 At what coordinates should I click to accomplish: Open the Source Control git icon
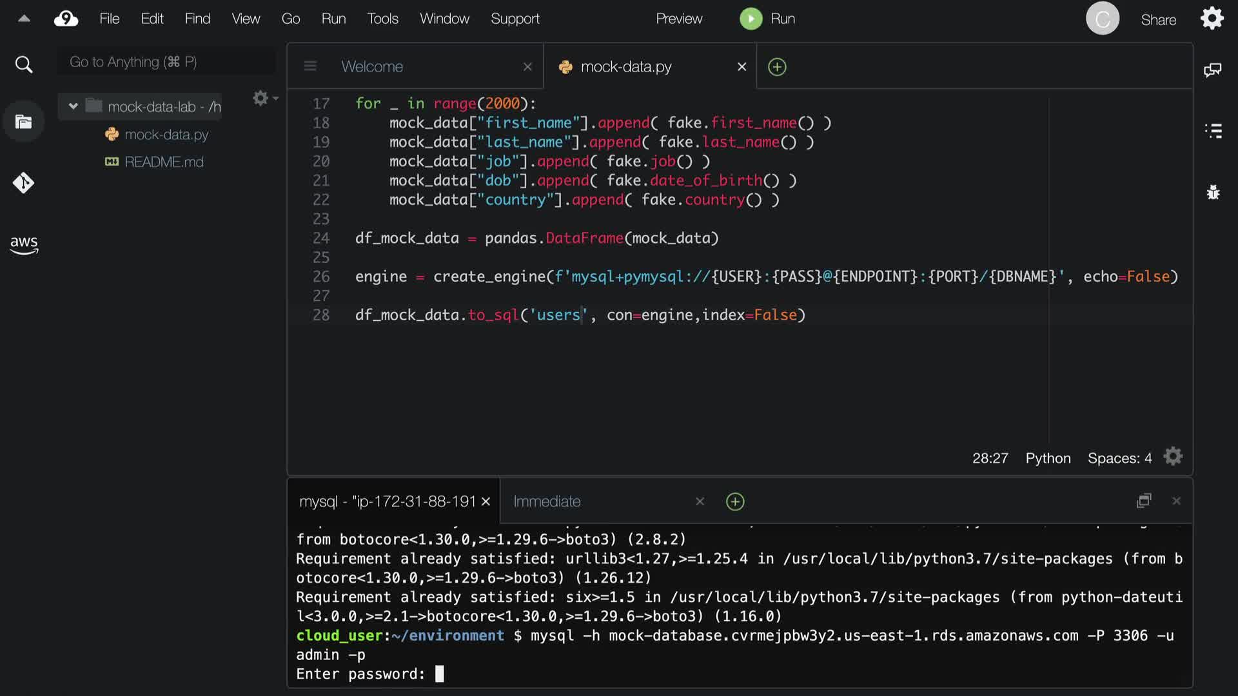(24, 183)
